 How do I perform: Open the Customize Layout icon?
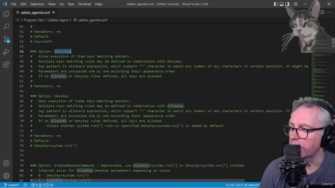click(x=295, y=4)
